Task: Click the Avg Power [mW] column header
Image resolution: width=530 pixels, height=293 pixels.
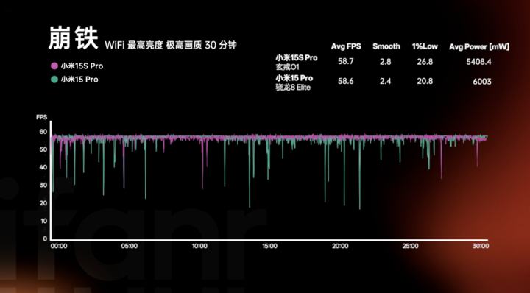Action: pos(479,47)
